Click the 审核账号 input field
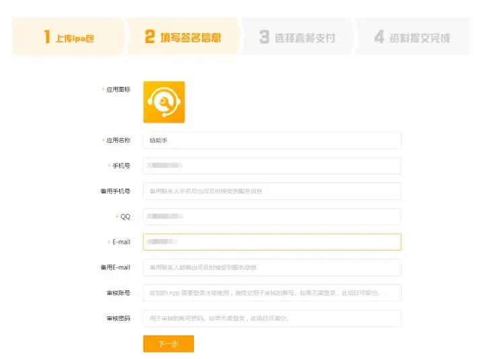 coord(272,293)
